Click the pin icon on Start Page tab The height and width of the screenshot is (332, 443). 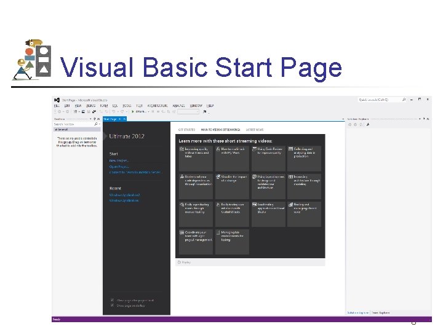pos(120,119)
